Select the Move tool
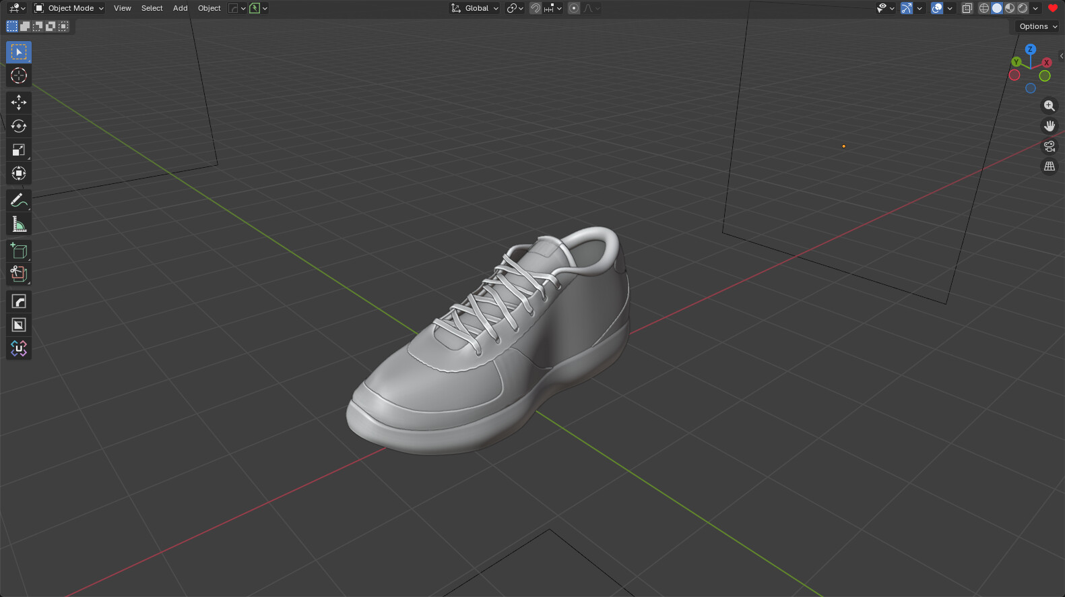Image resolution: width=1065 pixels, height=597 pixels. (x=19, y=102)
